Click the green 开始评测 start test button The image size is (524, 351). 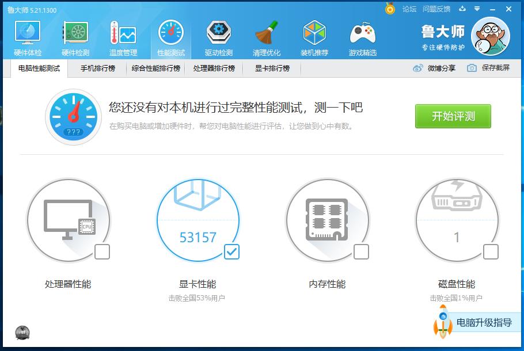[x=453, y=116]
